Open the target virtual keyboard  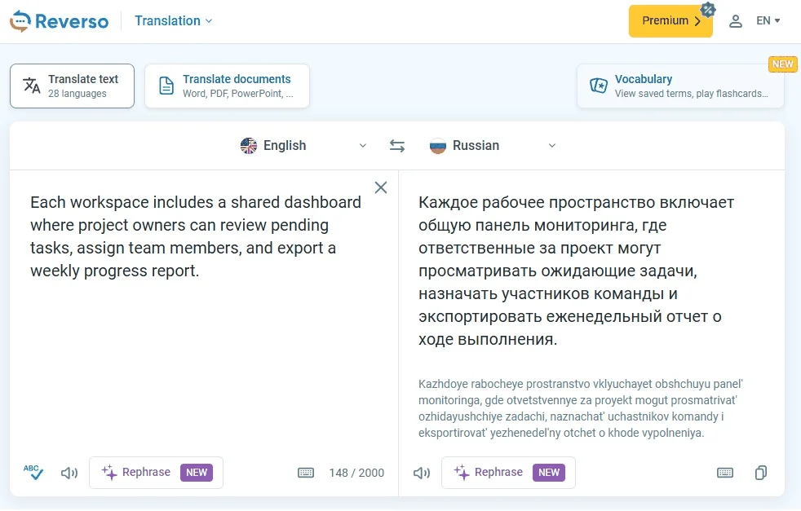pos(725,473)
